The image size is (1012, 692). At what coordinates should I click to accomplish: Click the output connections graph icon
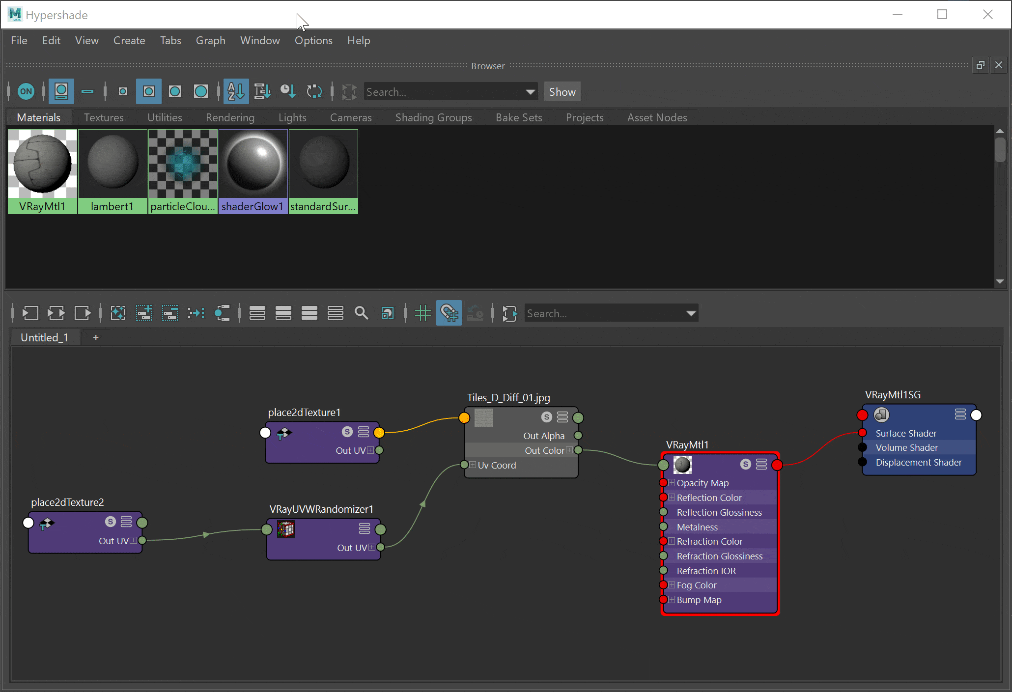click(x=82, y=313)
